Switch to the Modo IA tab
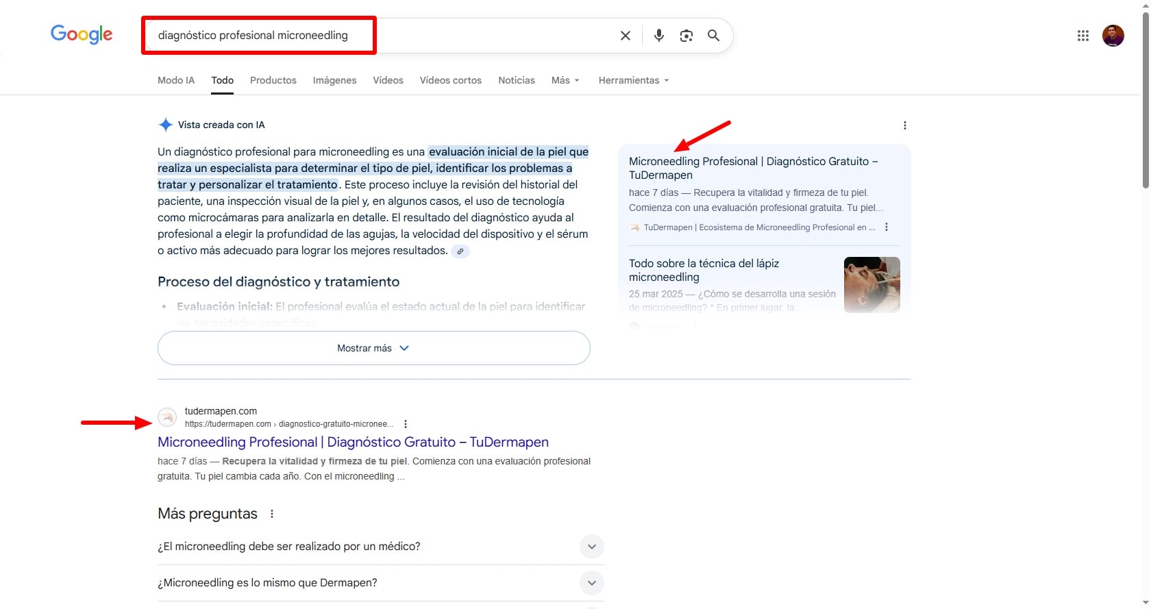 coord(176,80)
